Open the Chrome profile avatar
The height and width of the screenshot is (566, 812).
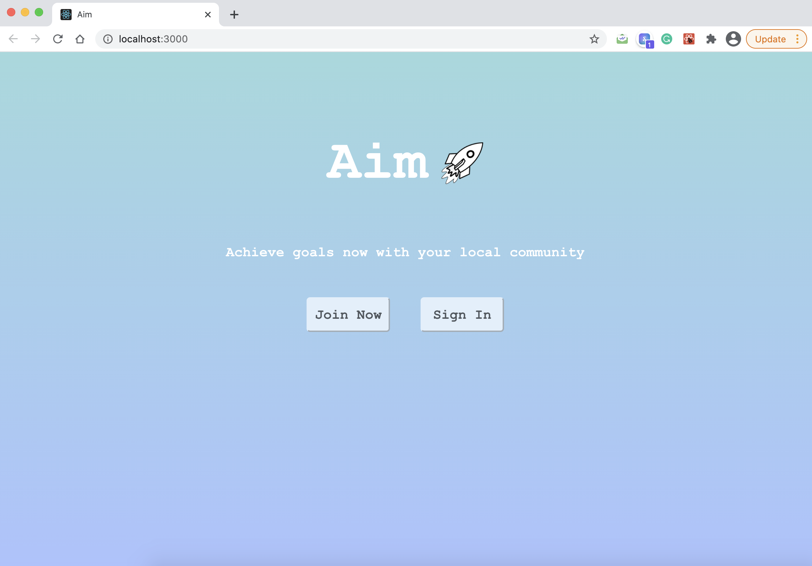pyautogui.click(x=733, y=39)
